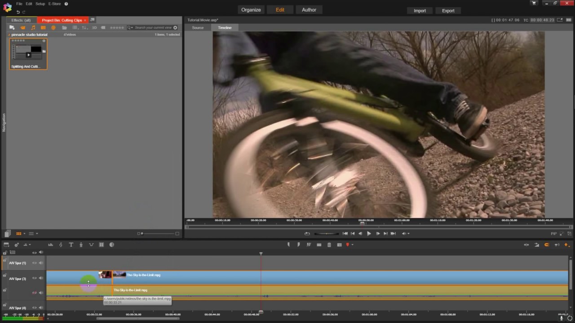Collapse the pinnacle studio tutorial group
The image size is (575, 323).
(x=9, y=35)
